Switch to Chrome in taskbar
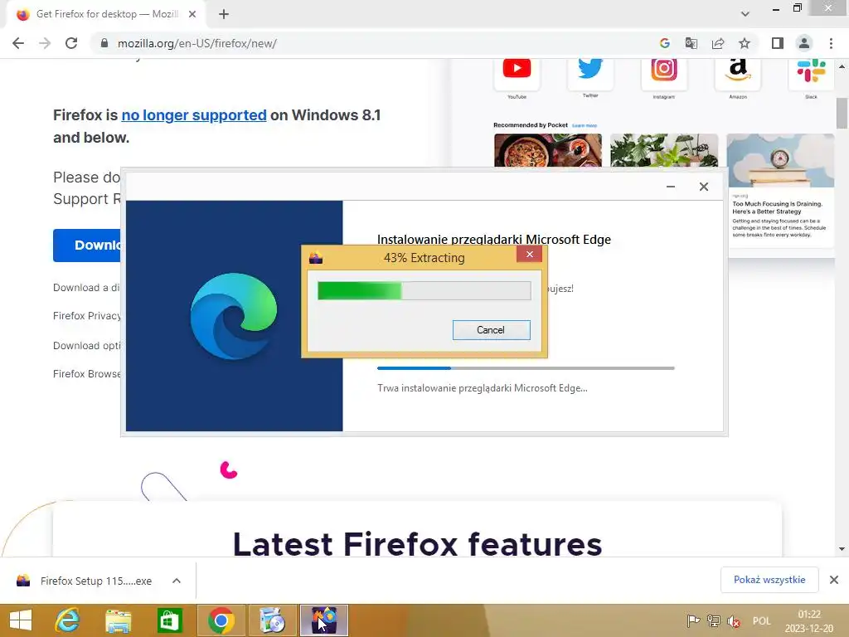The image size is (849, 637). click(x=221, y=620)
